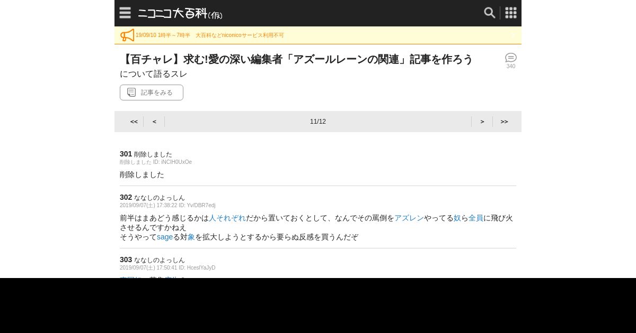This screenshot has width=636, height=333.
Task: Jump to last page with >> button
Action: click(x=504, y=122)
